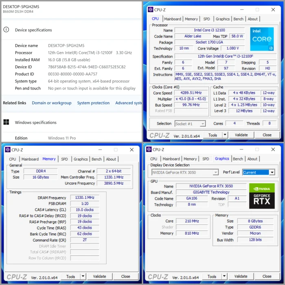Image resolution: width=285 pixels, height=285 pixels.
Task: Open the Domain or workgroup link
Action: (x=52, y=103)
